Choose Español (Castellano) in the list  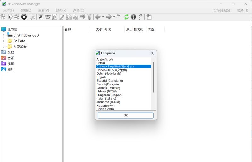[x=123, y=81]
